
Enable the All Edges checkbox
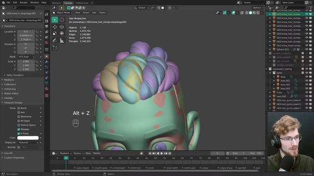coord(19,121)
